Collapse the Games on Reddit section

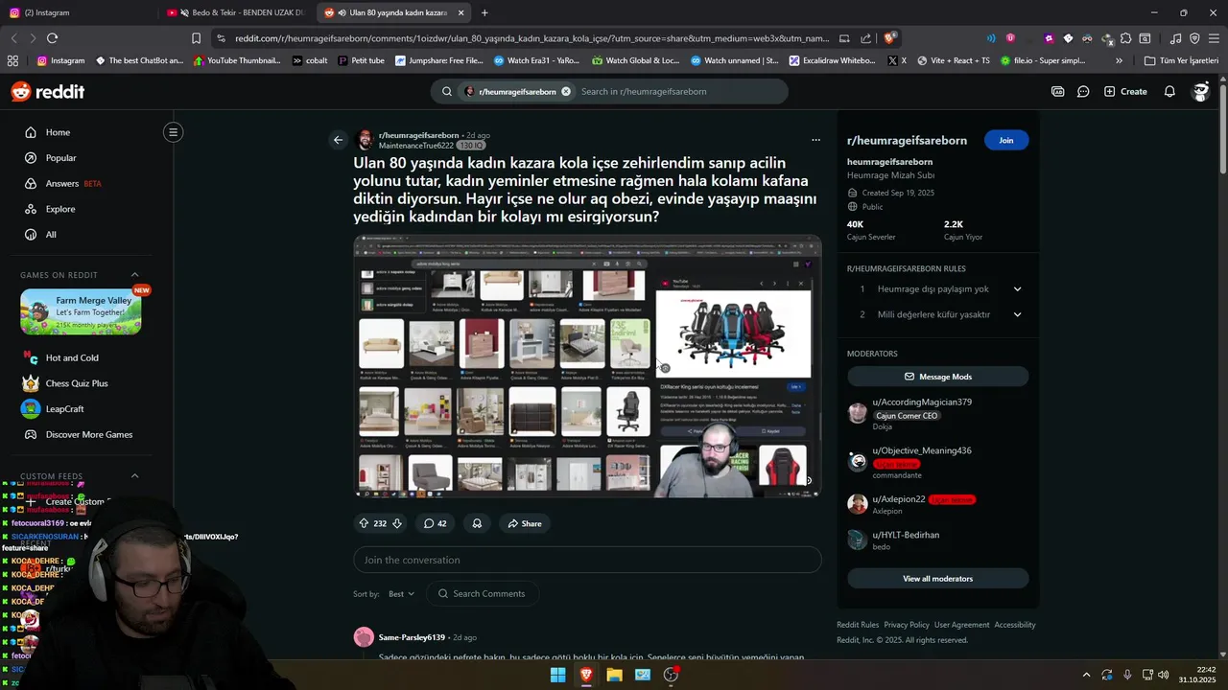pyautogui.click(x=134, y=275)
